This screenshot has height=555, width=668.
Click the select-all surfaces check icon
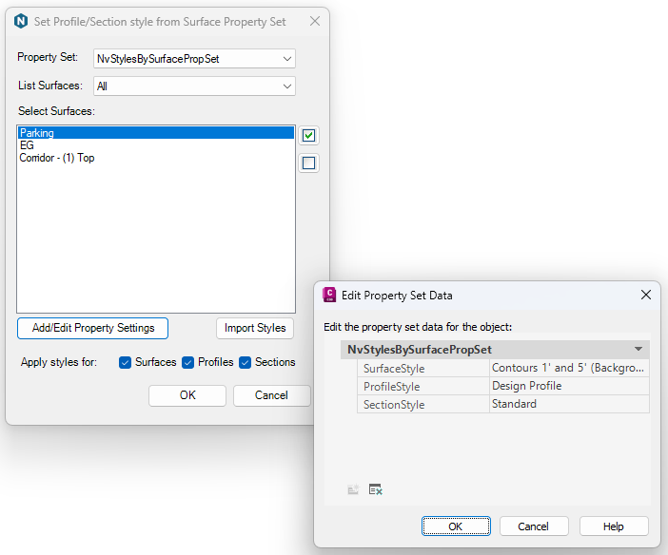(x=308, y=136)
